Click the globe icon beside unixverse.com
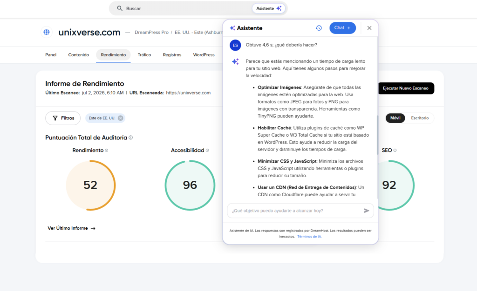The image size is (477, 291). (47, 32)
